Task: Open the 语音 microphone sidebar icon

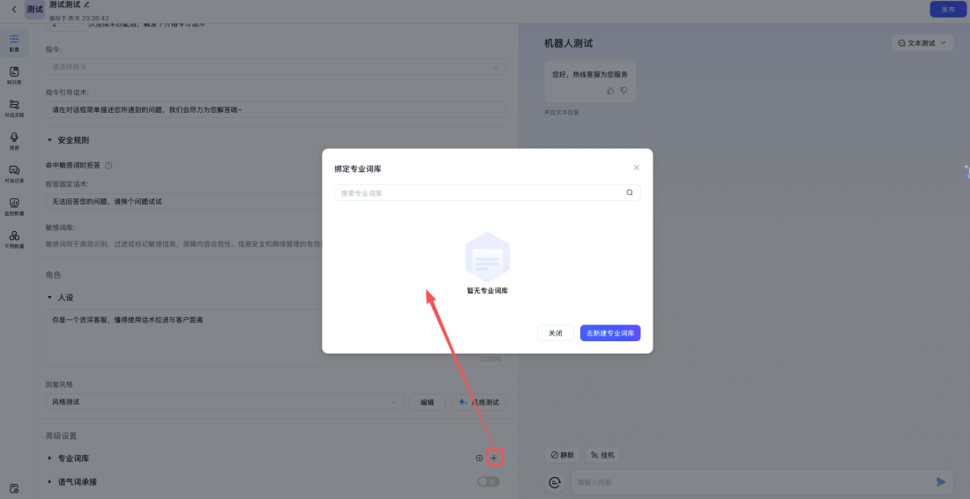Action: click(14, 140)
